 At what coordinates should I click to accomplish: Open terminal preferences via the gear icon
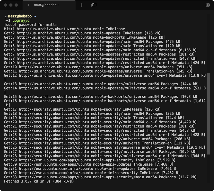(x=208, y=5)
